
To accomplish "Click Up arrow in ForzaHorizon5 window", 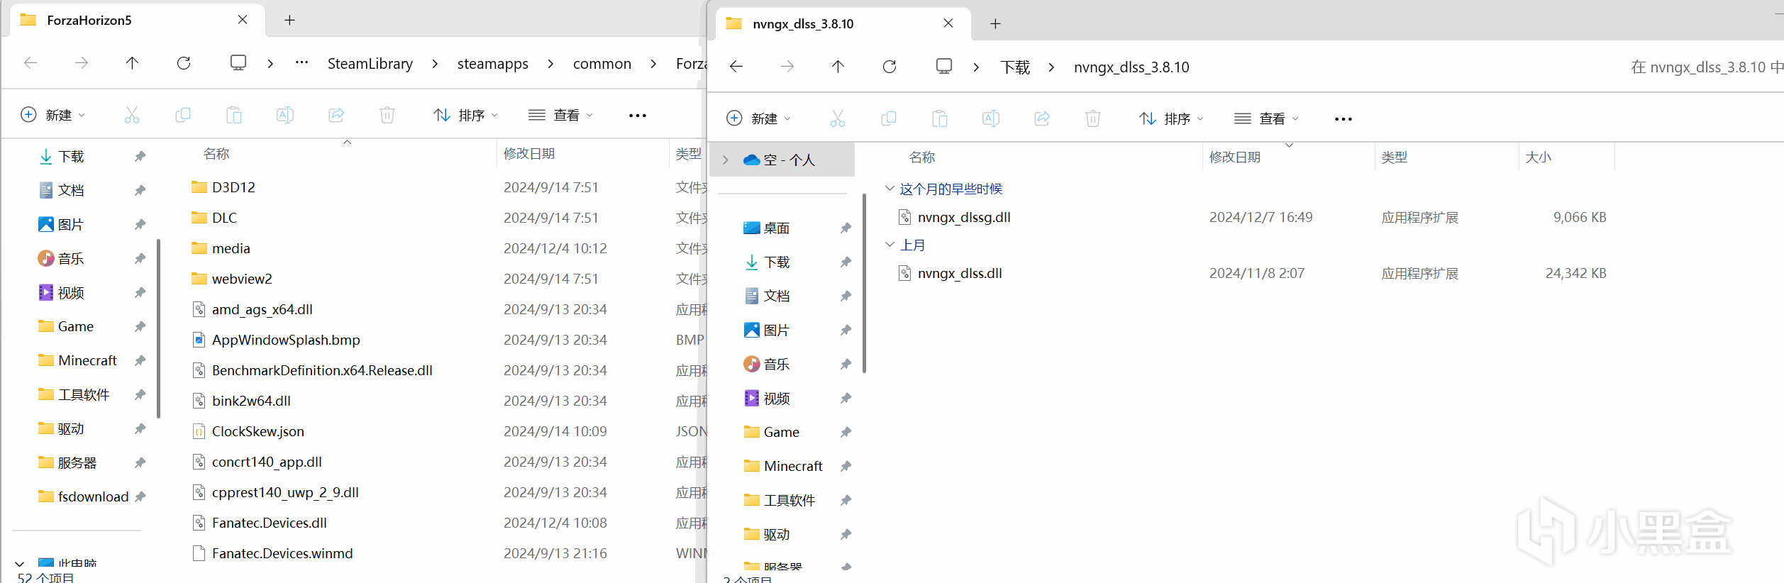I will (x=132, y=63).
